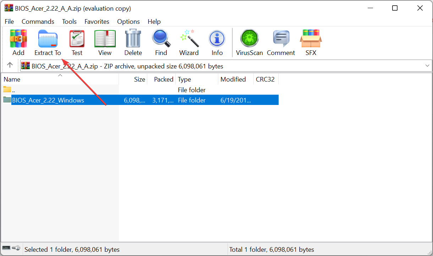The image size is (433, 256).
Task: Show archive Info icon
Action: point(217,39)
